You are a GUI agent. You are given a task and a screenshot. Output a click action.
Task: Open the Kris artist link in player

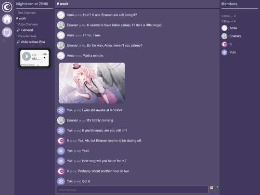[x=34, y=55]
